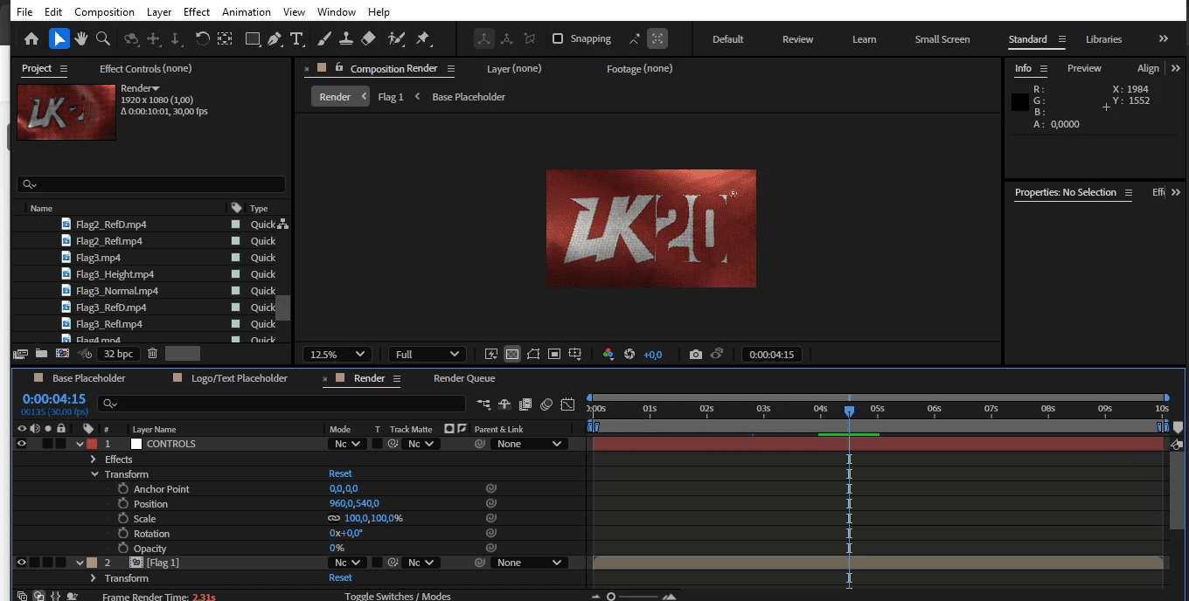Toggle the transparency grid in viewer
This screenshot has width=1189, height=601.
coord(512,354)
